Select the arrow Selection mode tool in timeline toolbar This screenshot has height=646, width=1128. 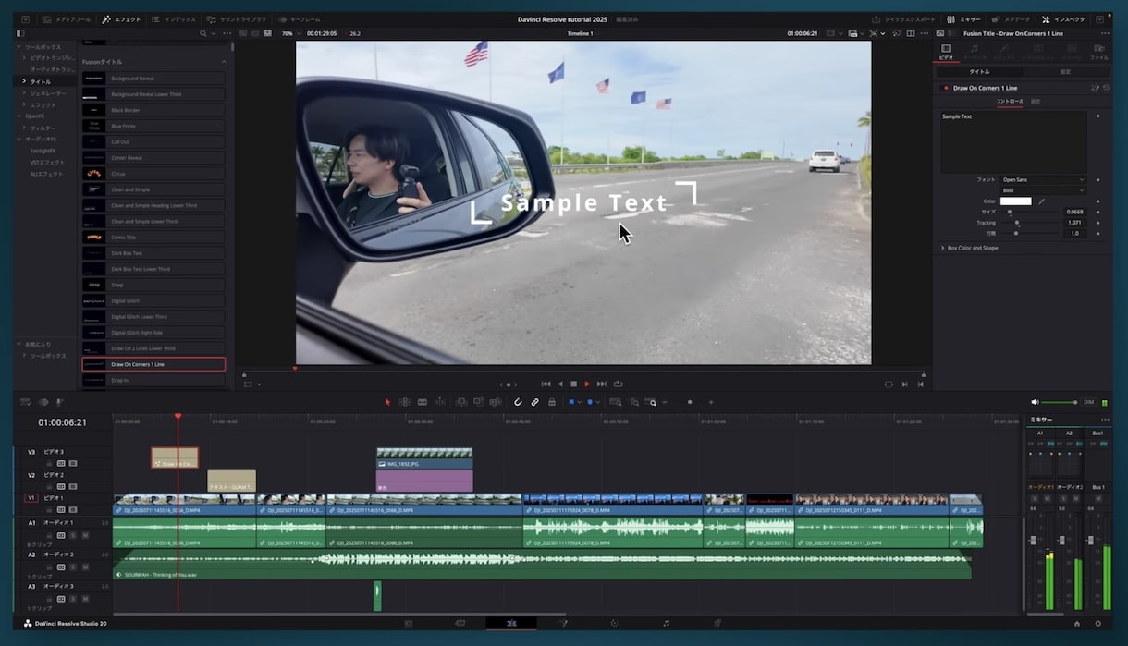(x=387, y=402)
